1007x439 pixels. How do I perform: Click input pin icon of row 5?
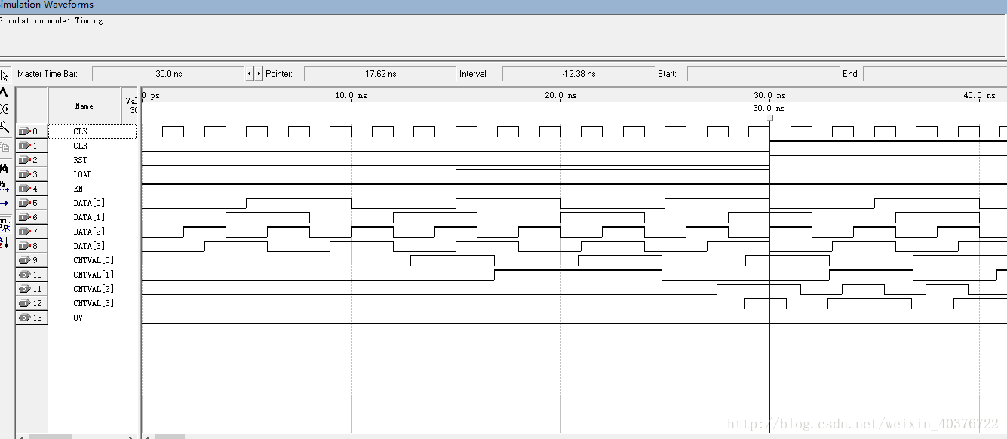24,203
